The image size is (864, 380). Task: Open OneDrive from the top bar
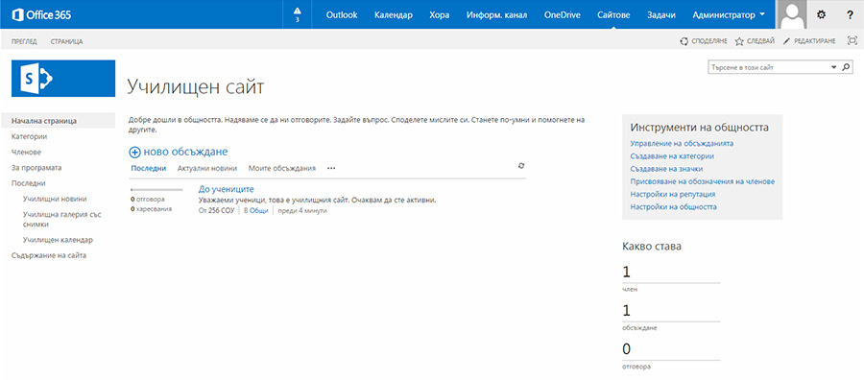coord(562,14)
